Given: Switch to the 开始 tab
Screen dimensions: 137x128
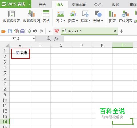Looking at the screenshot, I should click(42, 5).
